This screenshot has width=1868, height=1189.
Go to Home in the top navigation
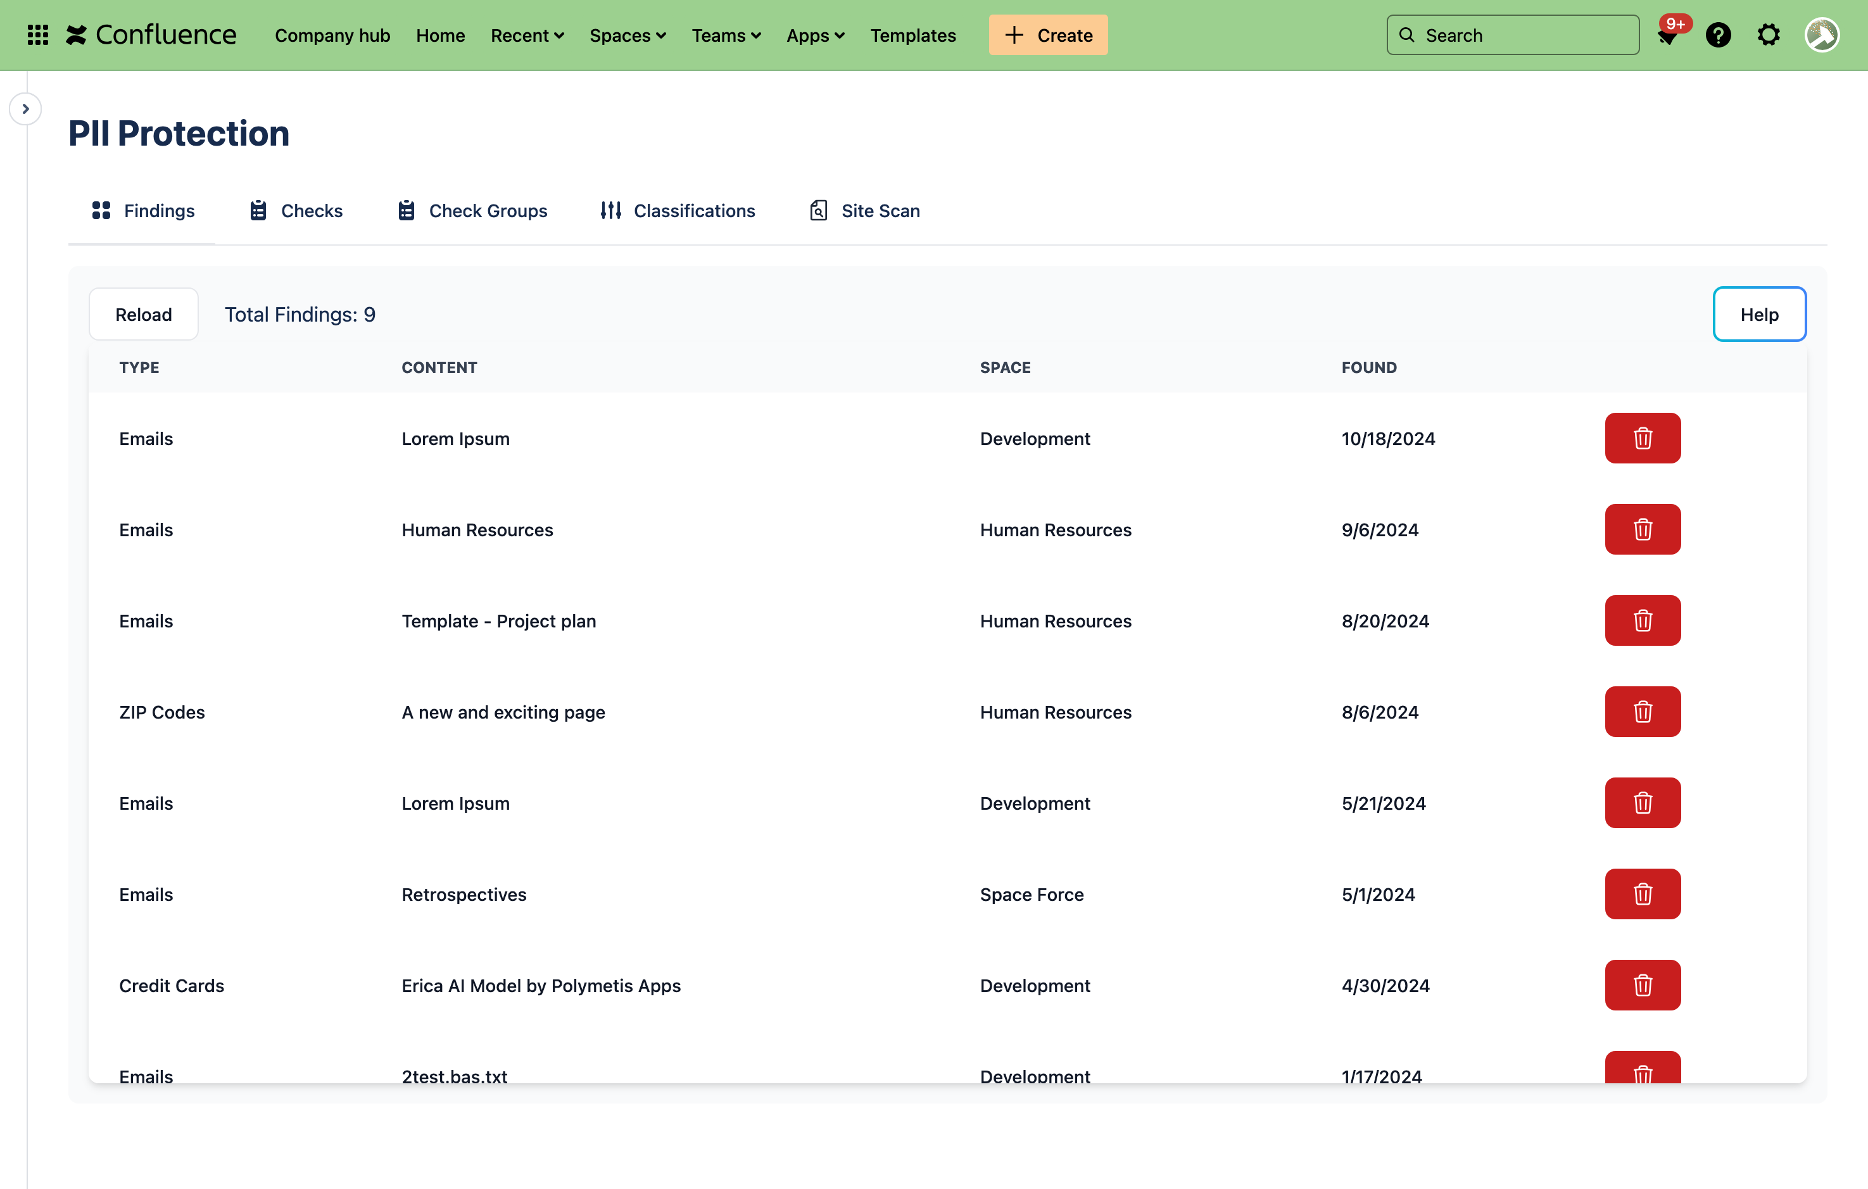coord(440,35)
